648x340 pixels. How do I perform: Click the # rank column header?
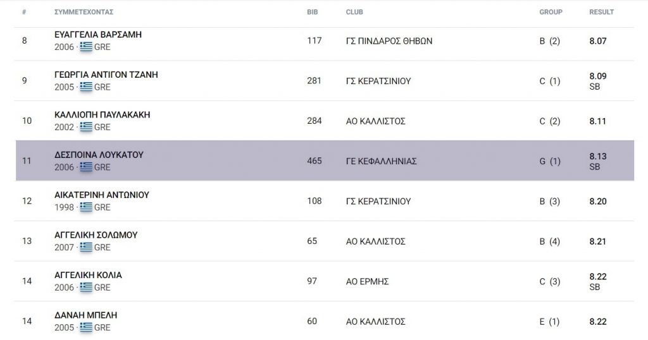(24, 12)
